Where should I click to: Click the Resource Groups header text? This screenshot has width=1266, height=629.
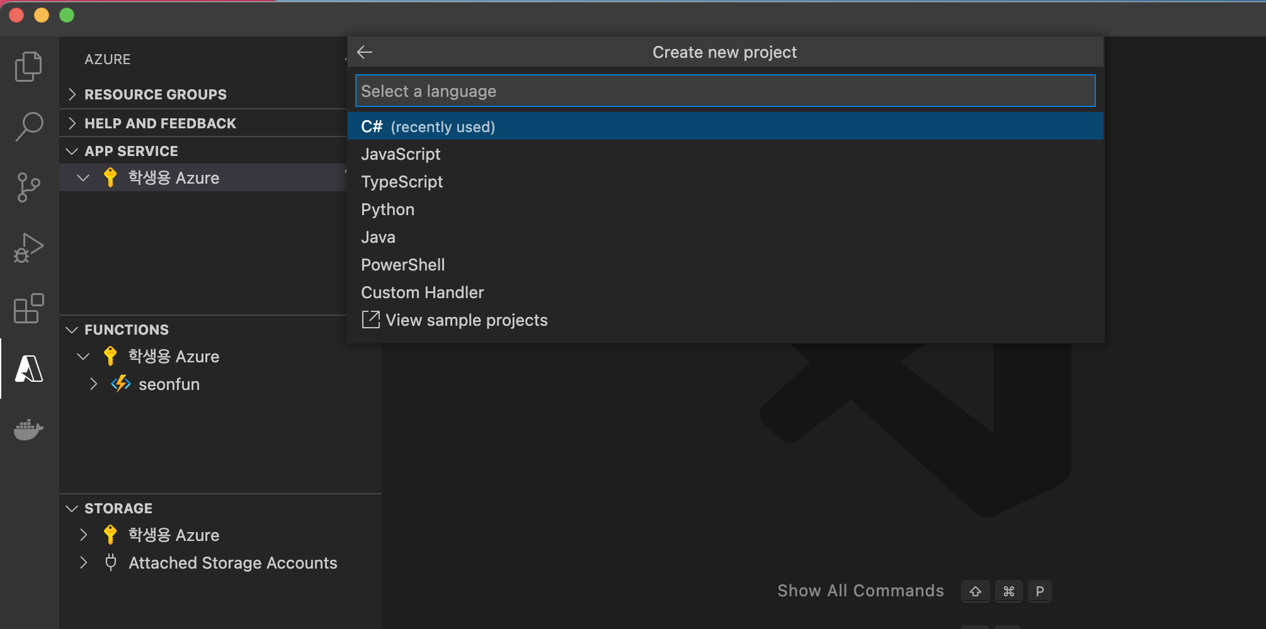coord(156,94)
